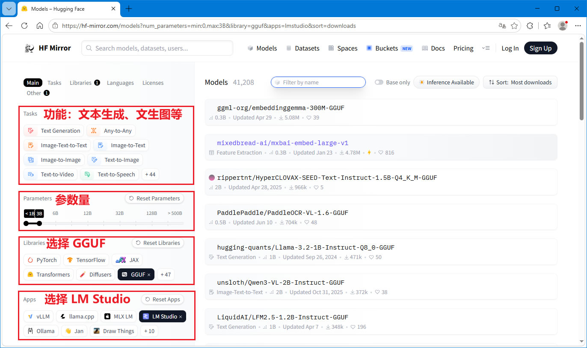Click the translate page icon in address bar
587x348 pixels.
tap(502, 26)
